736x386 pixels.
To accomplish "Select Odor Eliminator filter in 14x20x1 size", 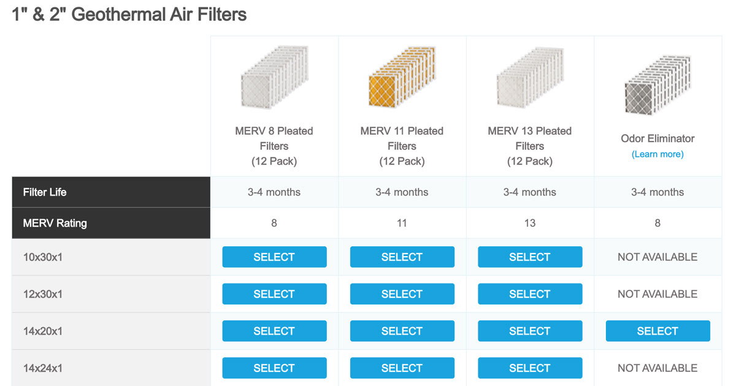I will tap(657, 331).
